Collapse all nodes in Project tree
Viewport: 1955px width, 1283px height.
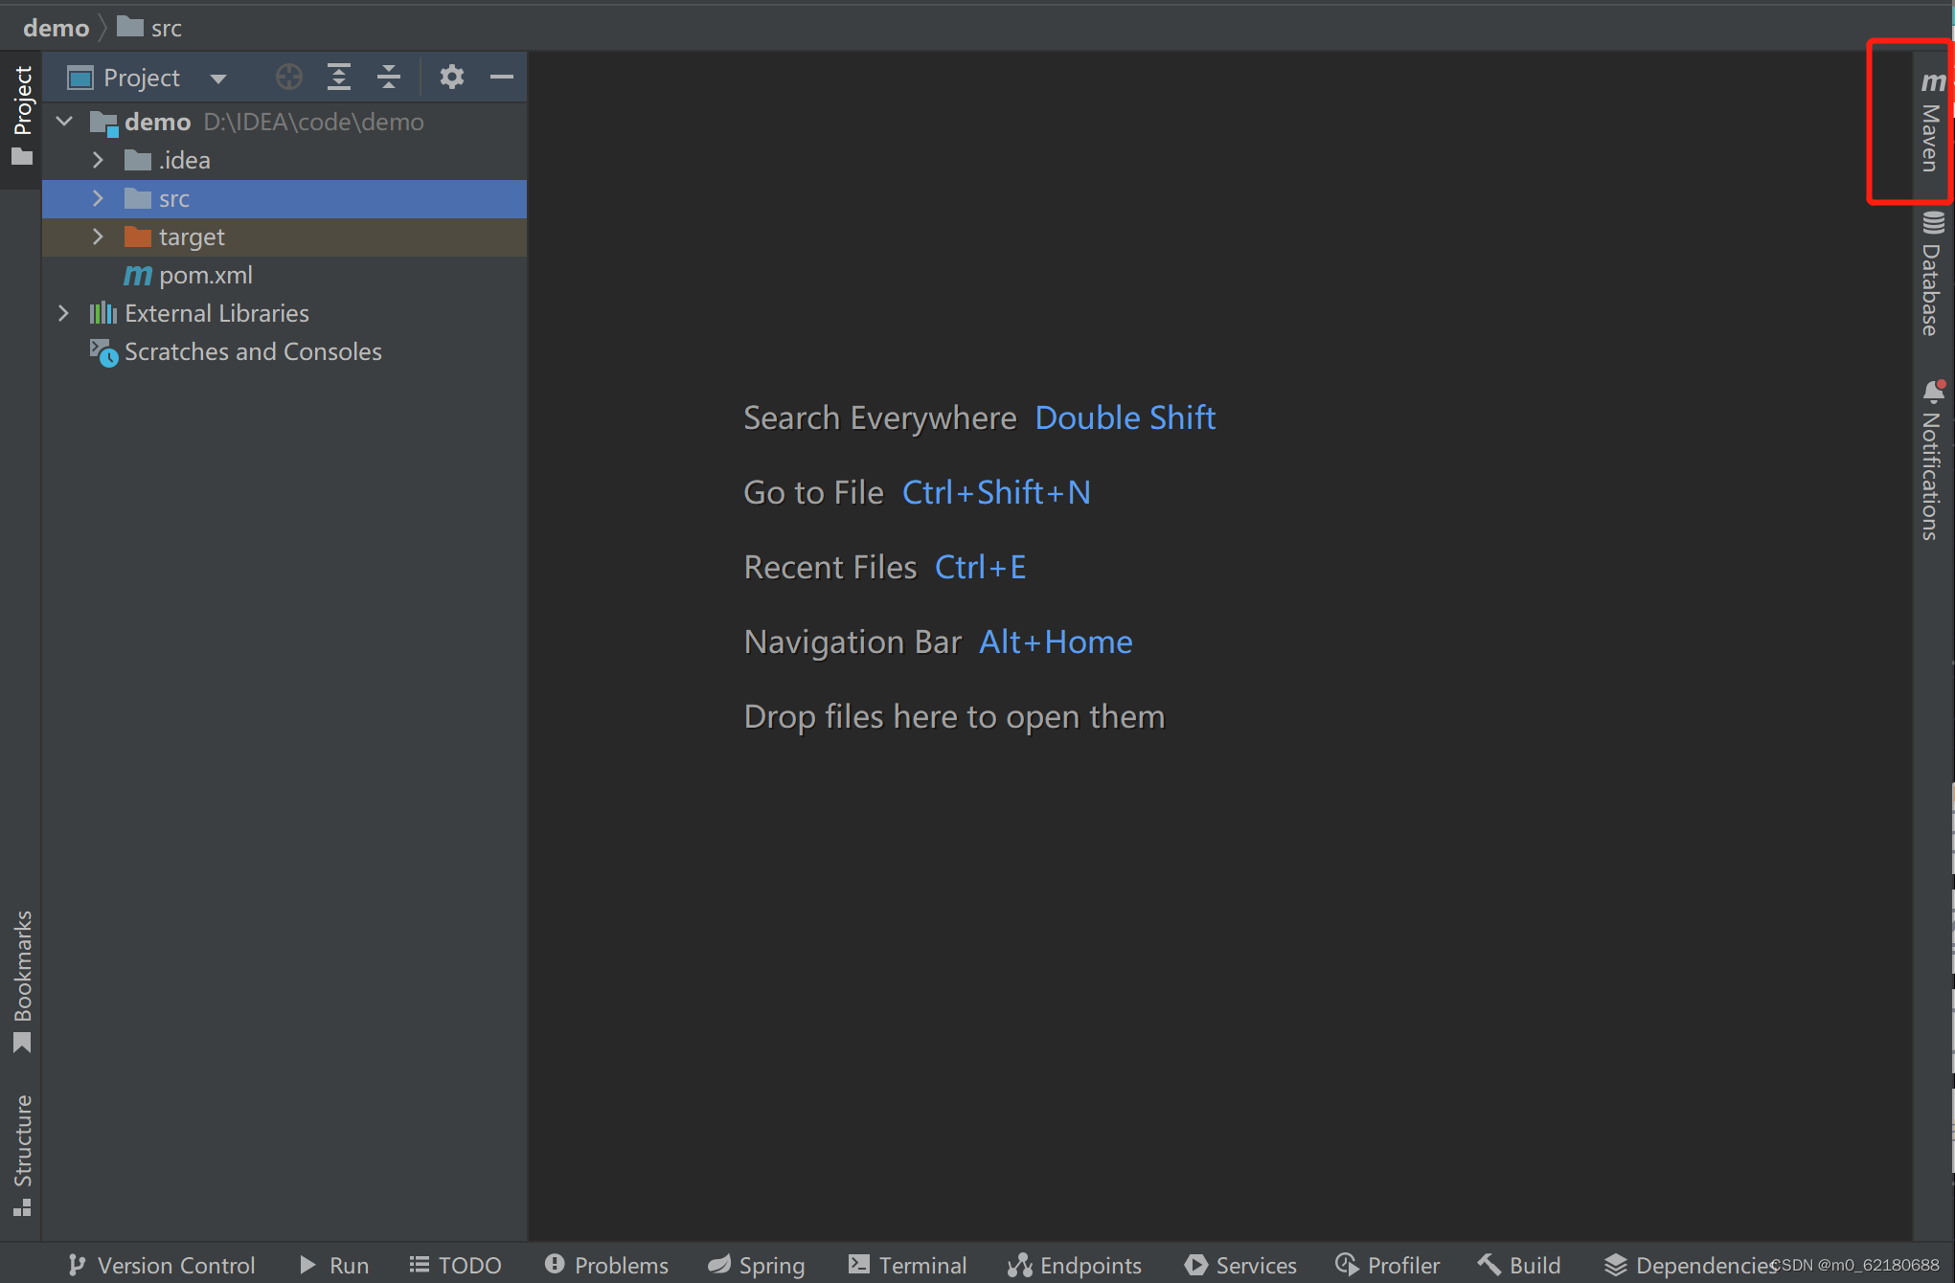pos(389,77)
